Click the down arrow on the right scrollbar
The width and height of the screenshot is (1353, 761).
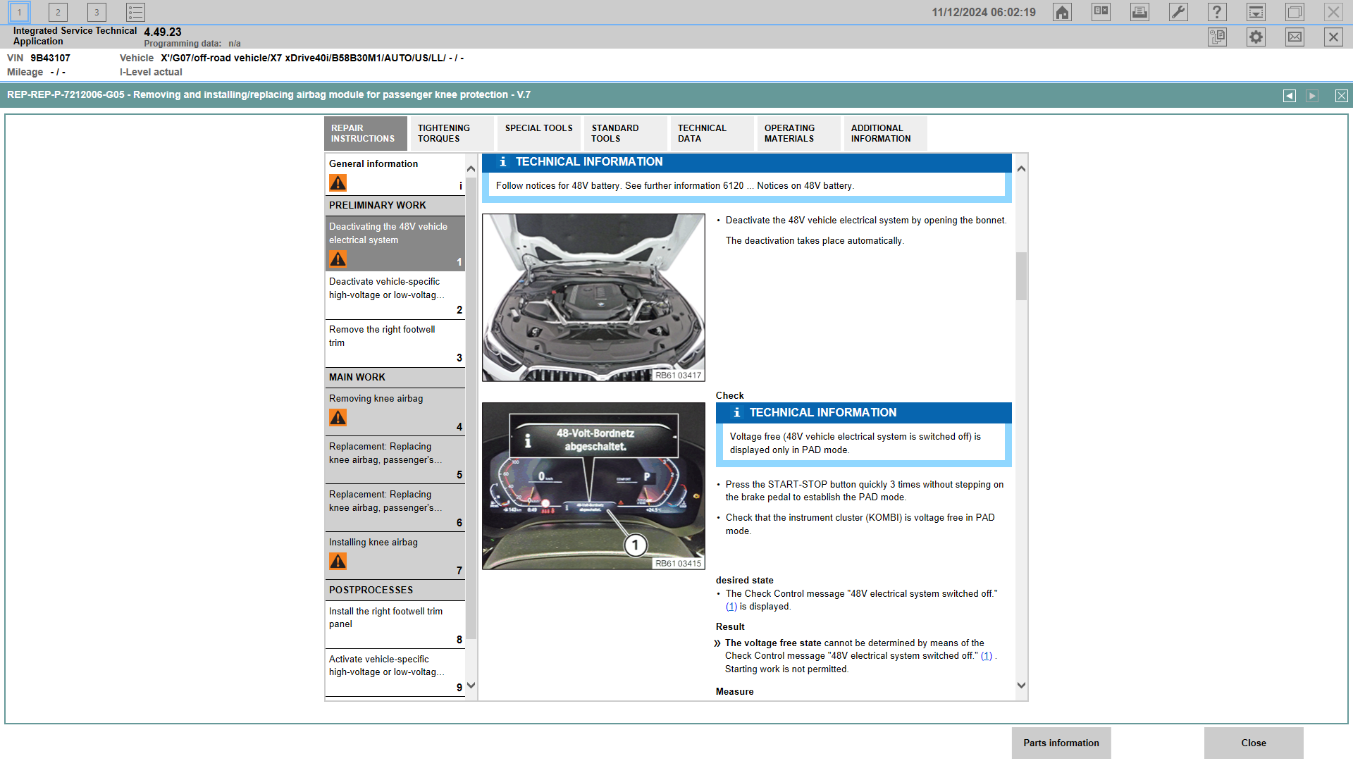click(1020, 685)
